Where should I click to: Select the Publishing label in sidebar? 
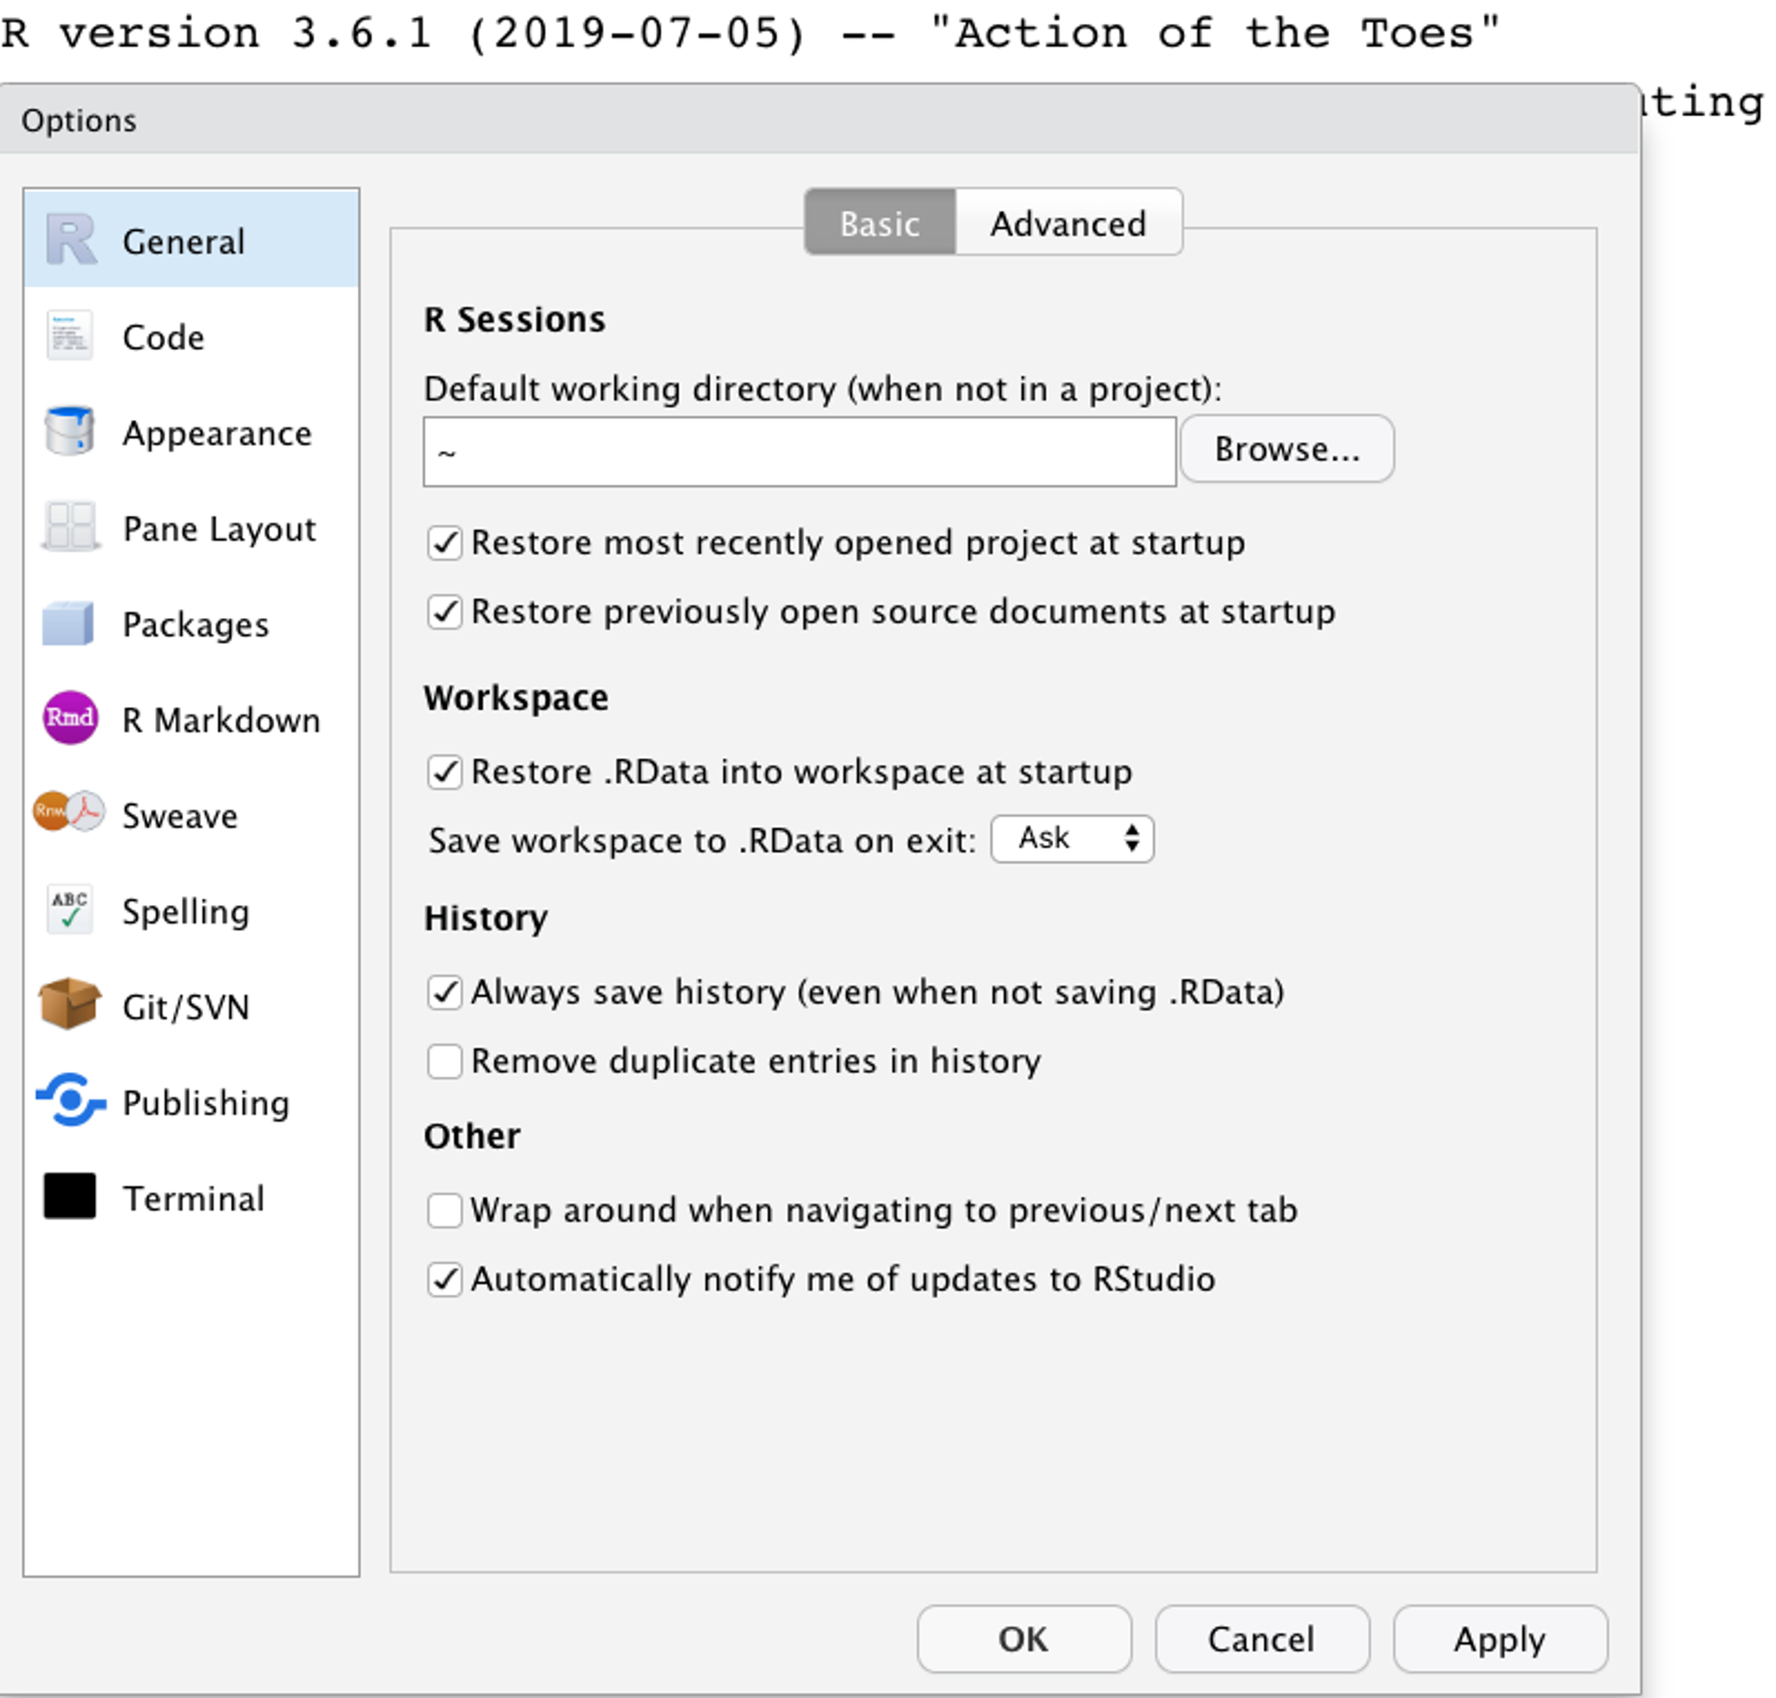(206, 1102)
